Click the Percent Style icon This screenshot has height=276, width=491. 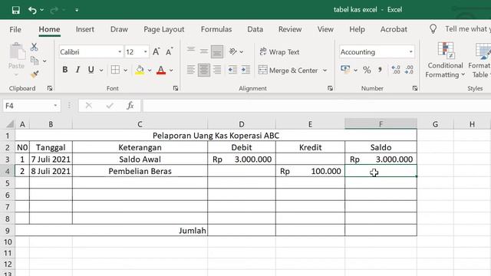tap(367, 70)
